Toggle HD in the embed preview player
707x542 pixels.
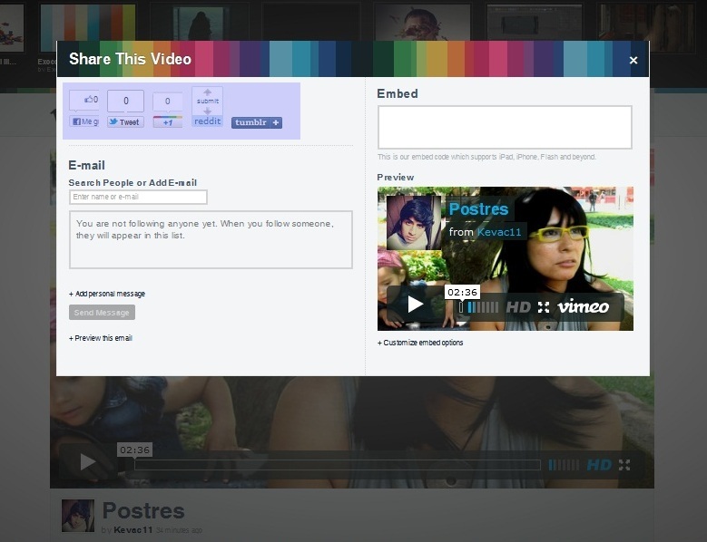pyautogui.click(x=517, y=307)
